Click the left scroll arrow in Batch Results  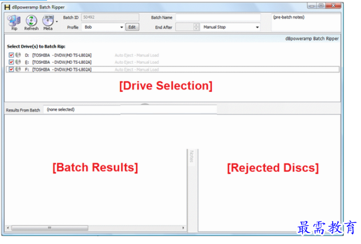[x=8, y=228]
